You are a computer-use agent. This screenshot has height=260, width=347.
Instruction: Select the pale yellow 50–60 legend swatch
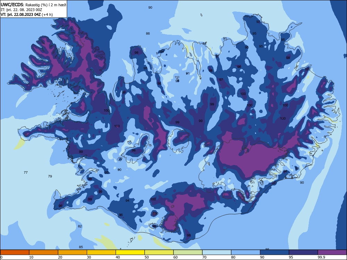click(x=159, y=252)
